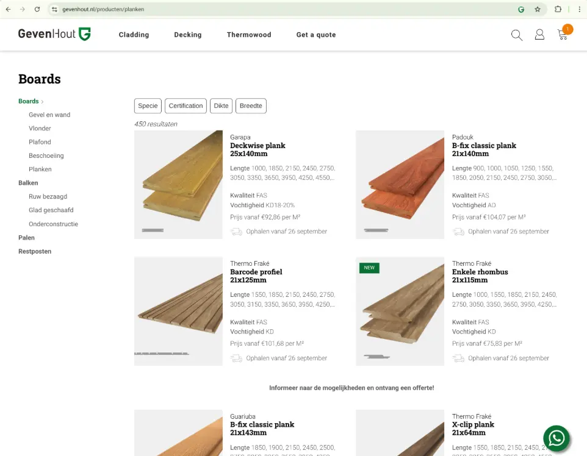Expand the Specie filter

(x=148, y=106)
